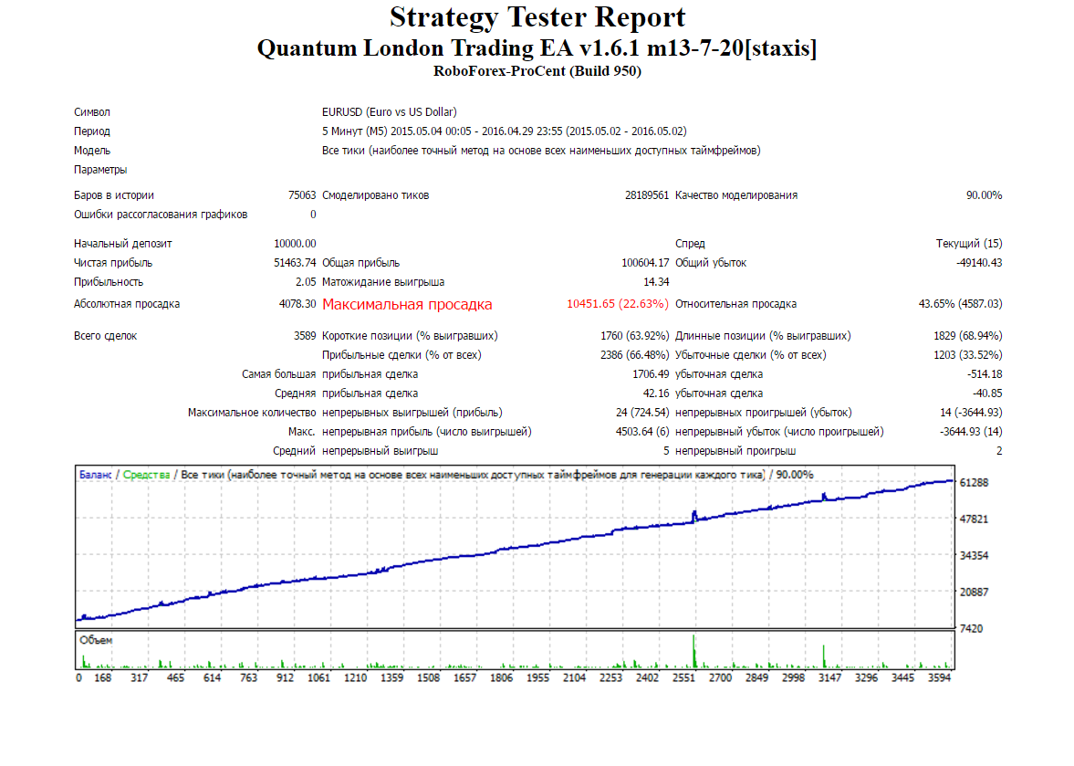The height and width of the screenshot is (766, 1074).
Task: Click 'Общая прибыль' label
Action: [360, 263]
